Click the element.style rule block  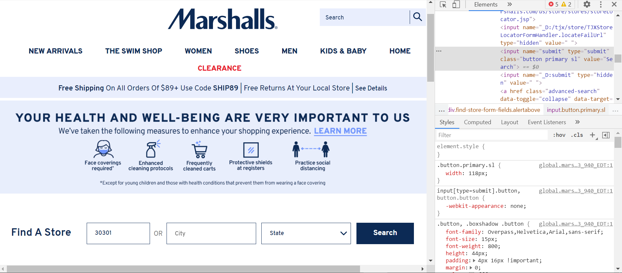pyautogui.click(x=524, y=150)
